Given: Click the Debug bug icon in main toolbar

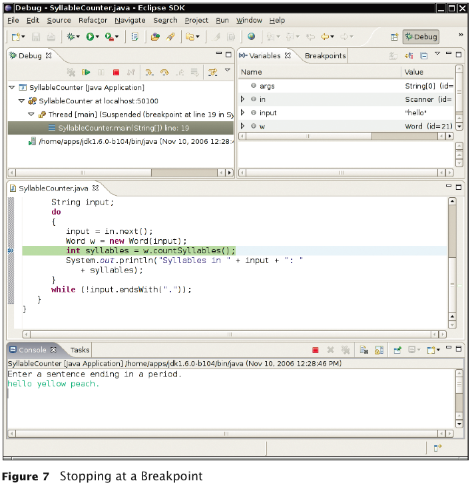Looking at the screenshot, I should click(x=71, y=37).
